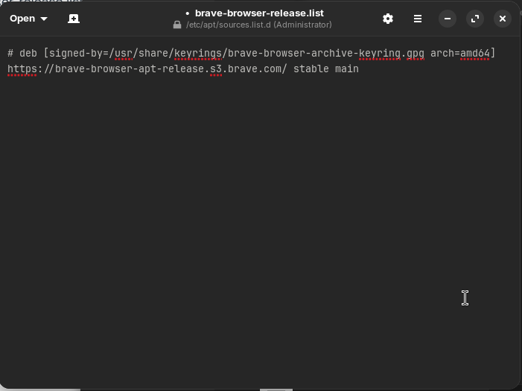Click the /etc/apt/sources.list.d path subtitle
The height and width of the screenshot is (391, 522).
(x=259, y=25)
